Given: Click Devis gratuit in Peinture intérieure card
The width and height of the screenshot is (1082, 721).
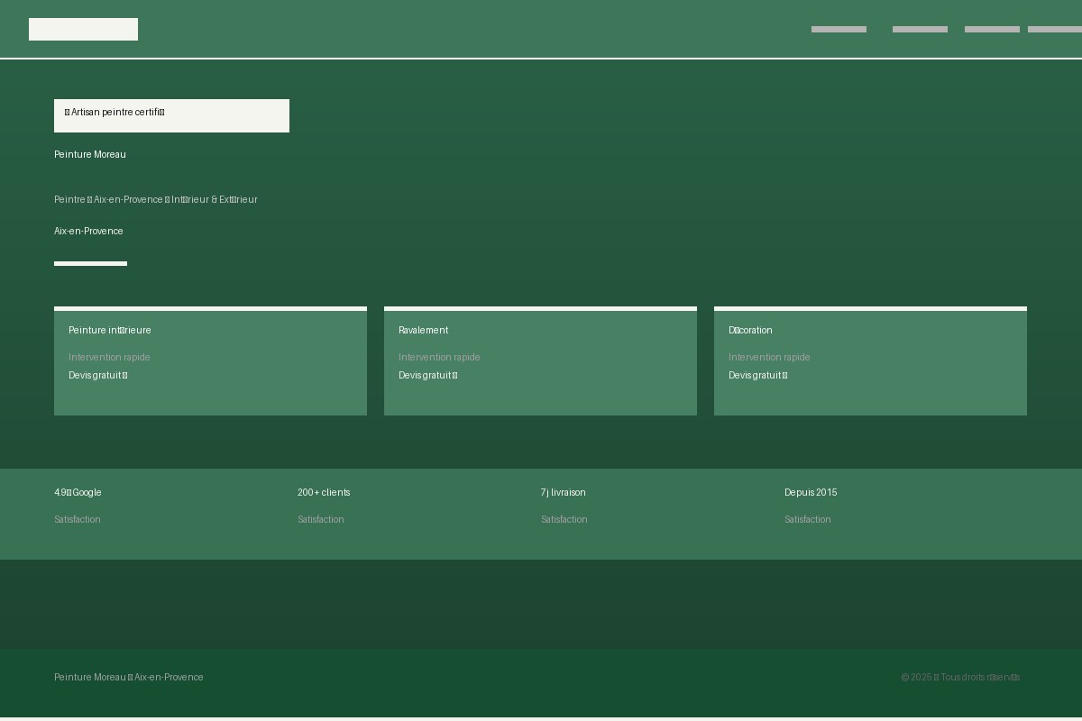Looking at the screenshot, I should 97,376.
